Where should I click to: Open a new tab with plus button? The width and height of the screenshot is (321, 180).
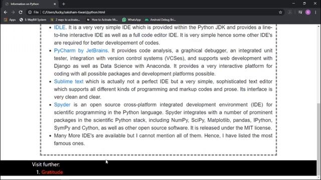64,4
